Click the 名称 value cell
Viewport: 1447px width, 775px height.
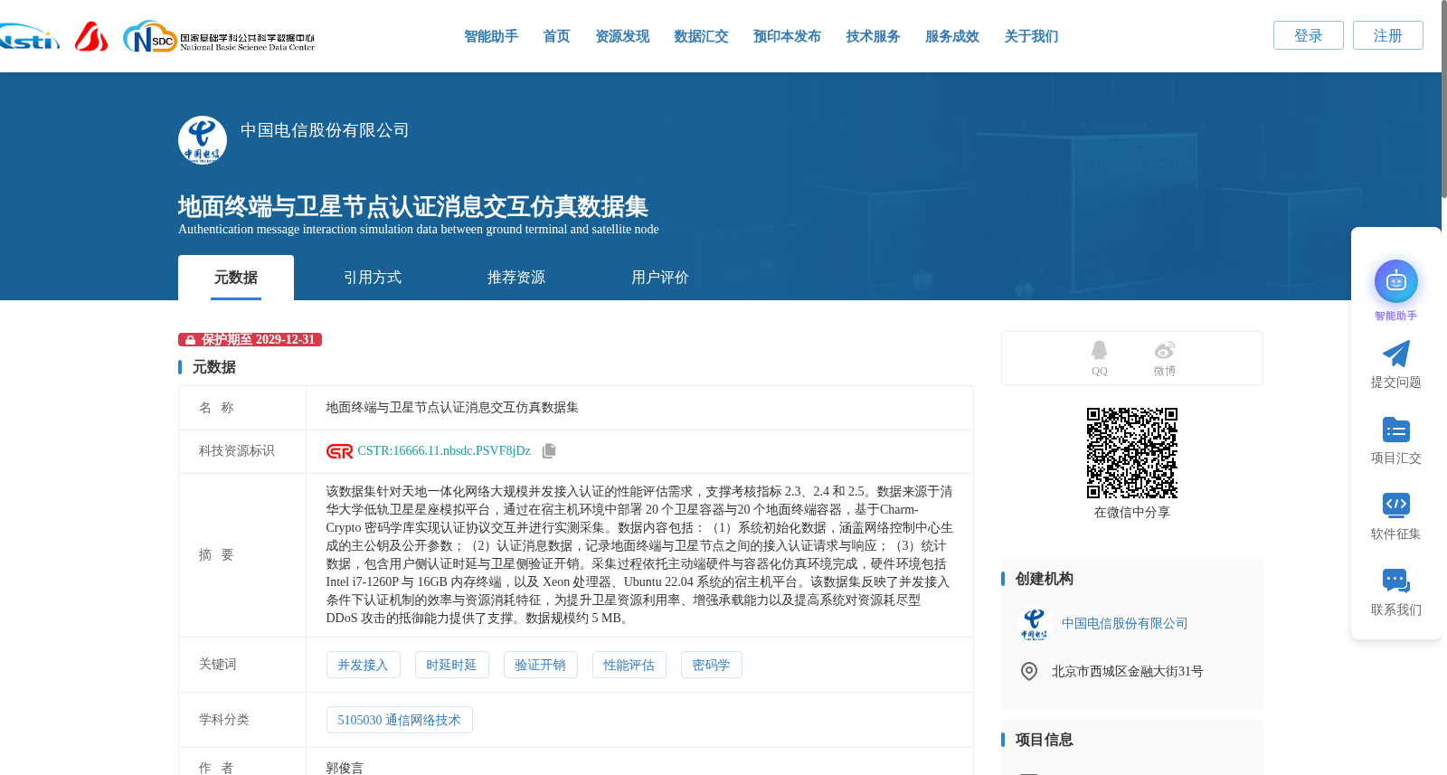pos(639,408)
